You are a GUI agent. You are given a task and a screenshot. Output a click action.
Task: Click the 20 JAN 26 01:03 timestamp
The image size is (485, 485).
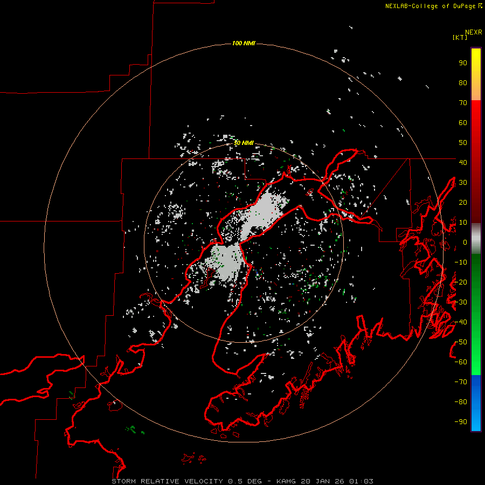click(337, 481)
